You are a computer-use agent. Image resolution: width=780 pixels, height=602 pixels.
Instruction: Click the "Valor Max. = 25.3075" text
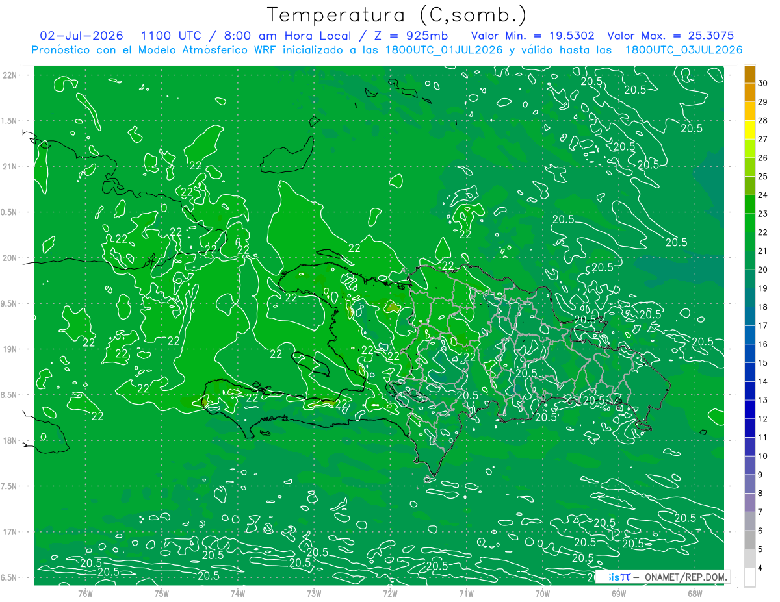pyautogui.click(x=671, y=36)
